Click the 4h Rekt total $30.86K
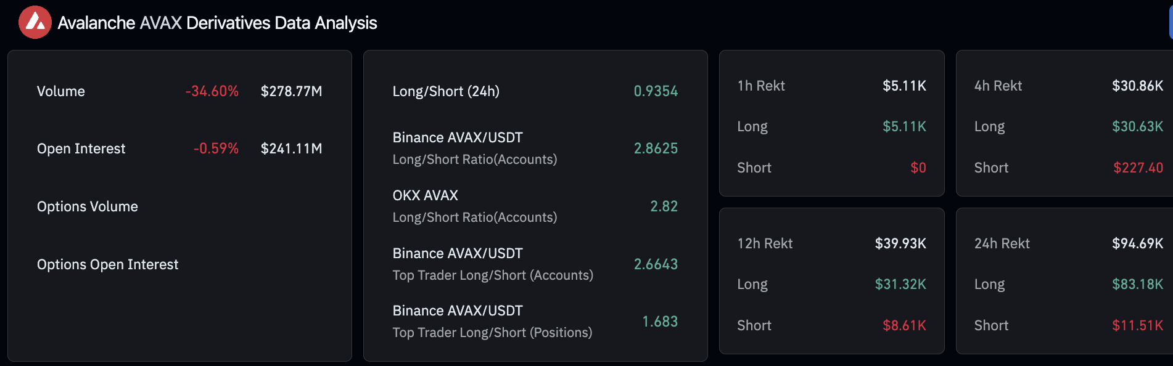Image resolution: width=1173 pixels, height=366 pixels. pos(1137,86)
